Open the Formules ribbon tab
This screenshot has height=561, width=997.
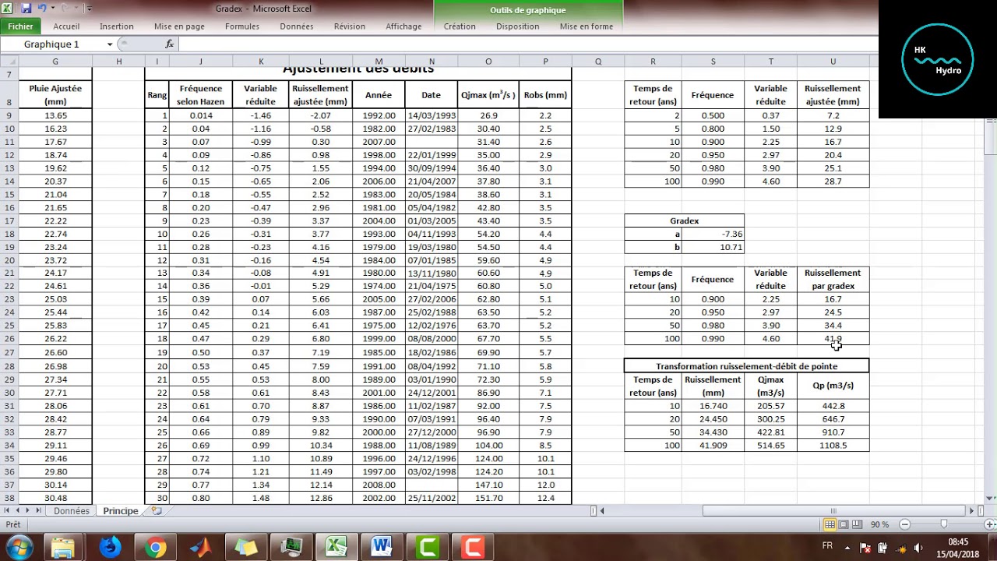(242, 26)
